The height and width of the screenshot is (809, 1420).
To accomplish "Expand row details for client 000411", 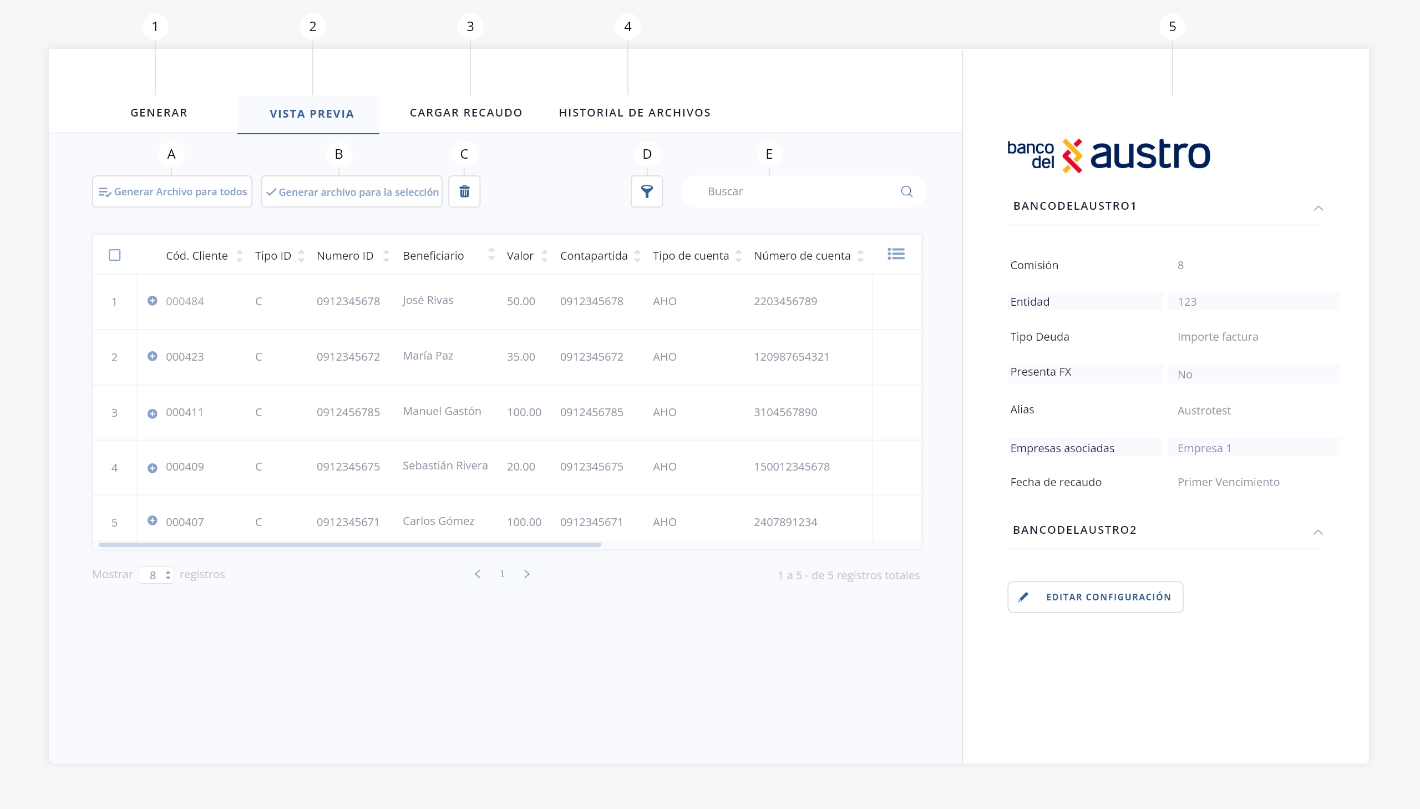I will pos(152,413).
